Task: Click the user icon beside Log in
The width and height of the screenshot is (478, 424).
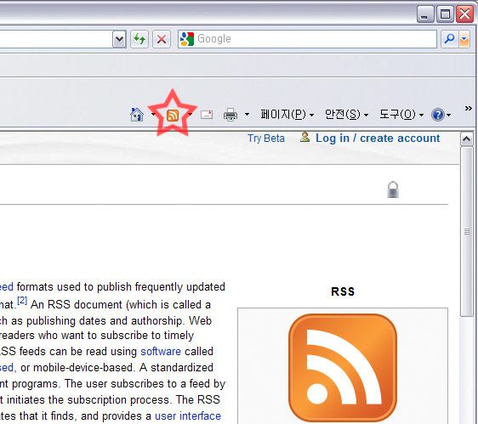Action: (304, 137)
